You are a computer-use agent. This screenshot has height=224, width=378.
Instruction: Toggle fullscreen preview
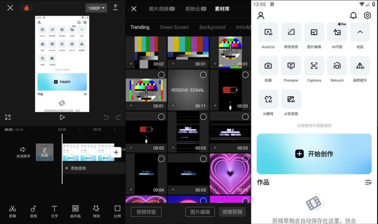tap(8, 117)
